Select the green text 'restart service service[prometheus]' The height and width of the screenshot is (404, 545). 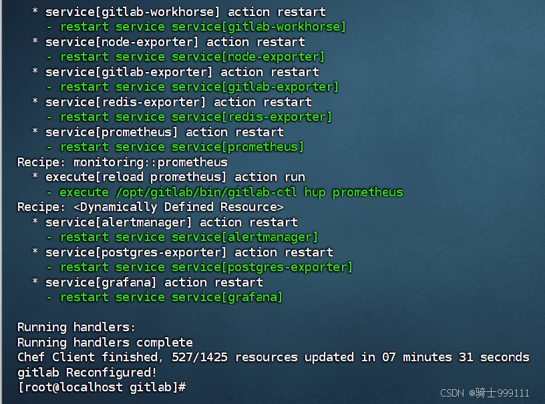[182, 148]
